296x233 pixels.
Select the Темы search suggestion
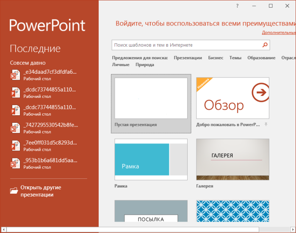(235, 58)
